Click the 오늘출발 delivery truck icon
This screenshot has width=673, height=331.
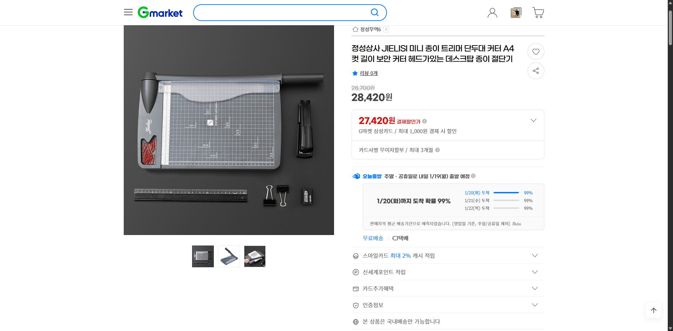click(356, 176)
